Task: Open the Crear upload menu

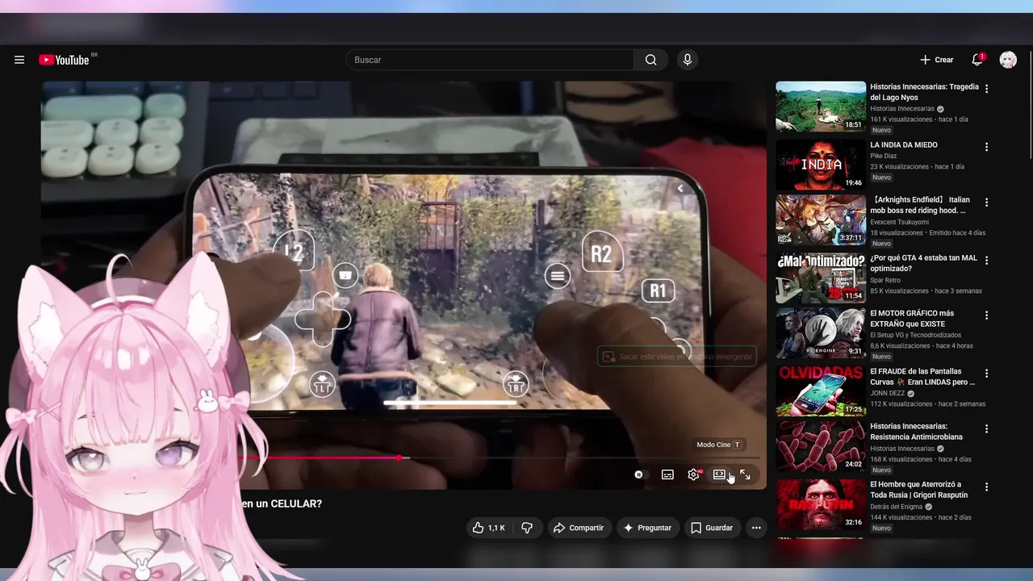Action: coord(937,60)
